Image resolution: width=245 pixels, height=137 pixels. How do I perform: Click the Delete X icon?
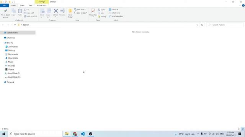[x=56, y=11]
